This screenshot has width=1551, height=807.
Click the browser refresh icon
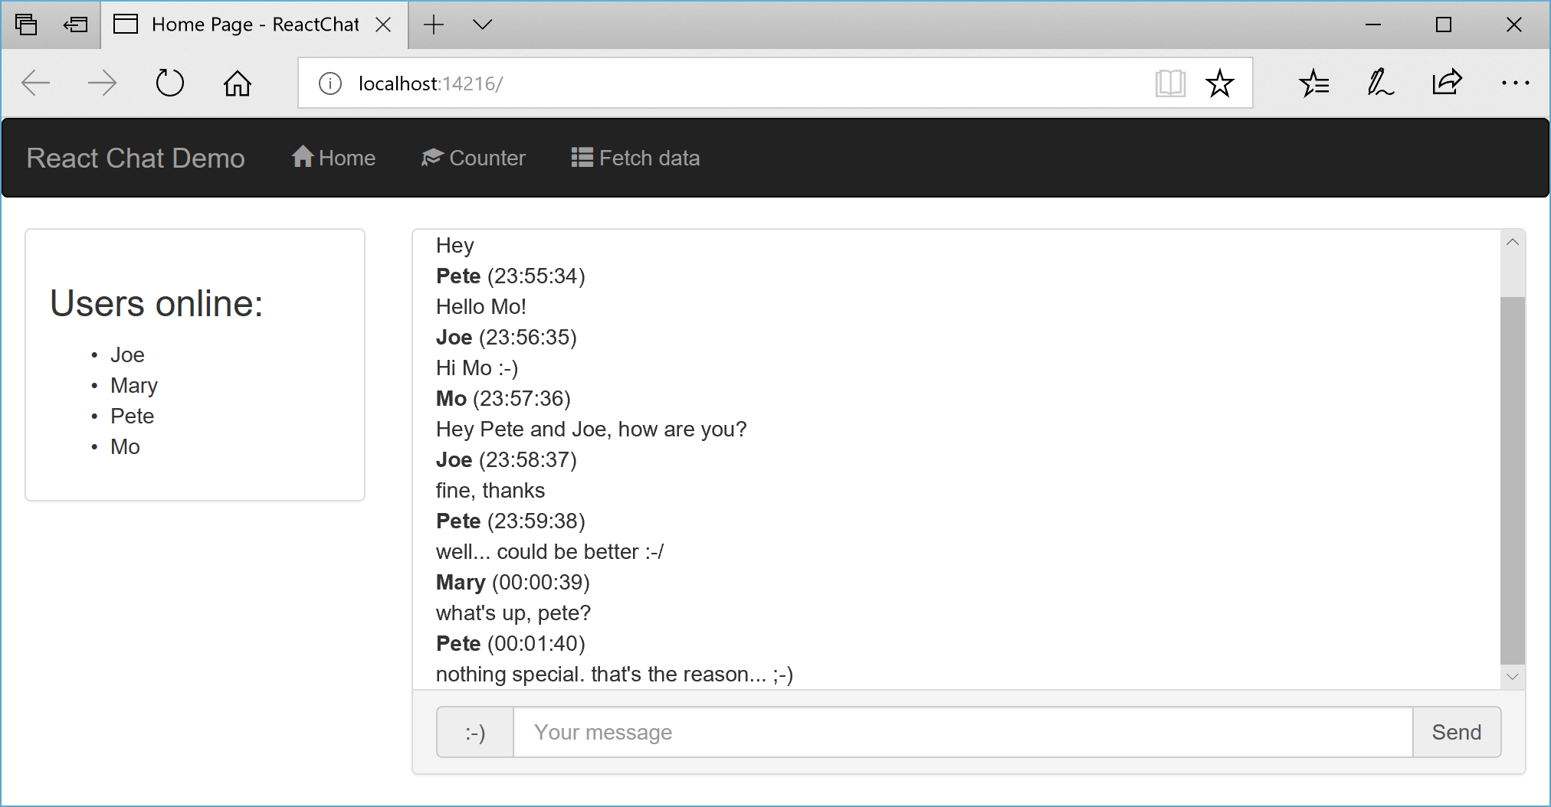click(x=169, y=83)
